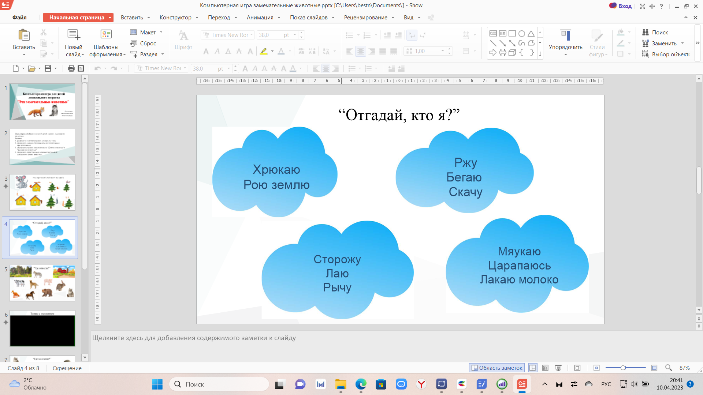703x395 pixels.
Task: Click the save icon in quick toolbar
Action: 48,68
